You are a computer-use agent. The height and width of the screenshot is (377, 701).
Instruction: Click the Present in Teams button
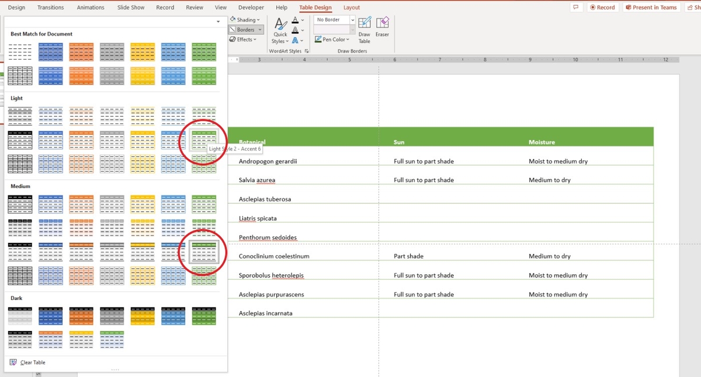click(x=651, y=7)
